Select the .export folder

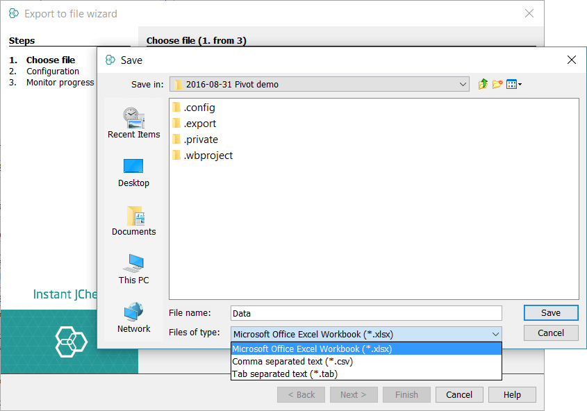(x=199, y=124)
